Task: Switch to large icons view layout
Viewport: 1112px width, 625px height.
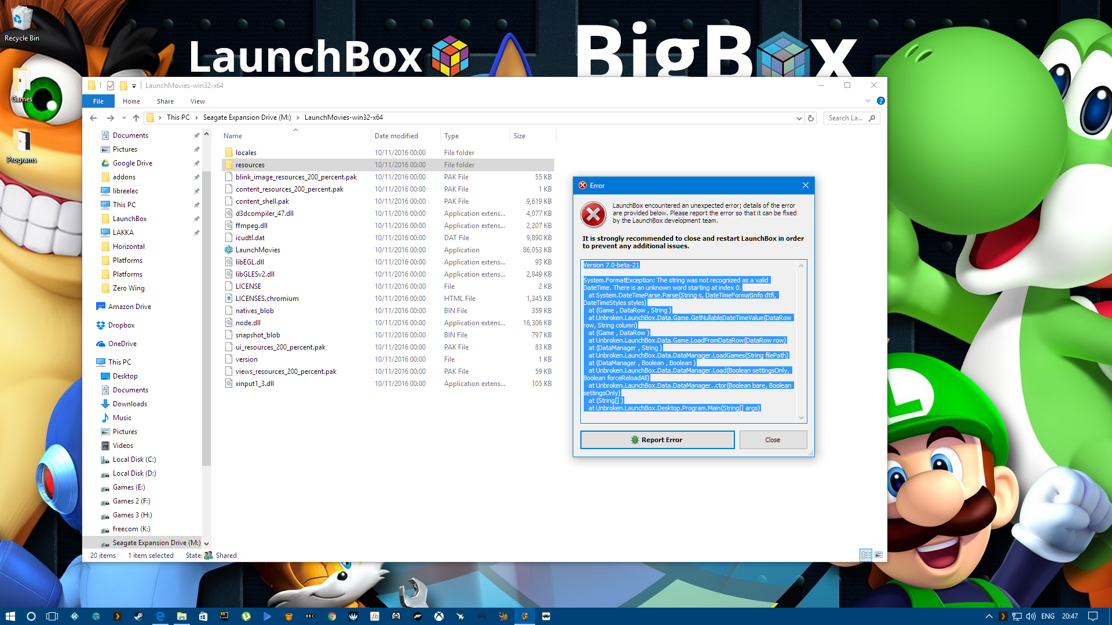Action: tap(879, 555)
